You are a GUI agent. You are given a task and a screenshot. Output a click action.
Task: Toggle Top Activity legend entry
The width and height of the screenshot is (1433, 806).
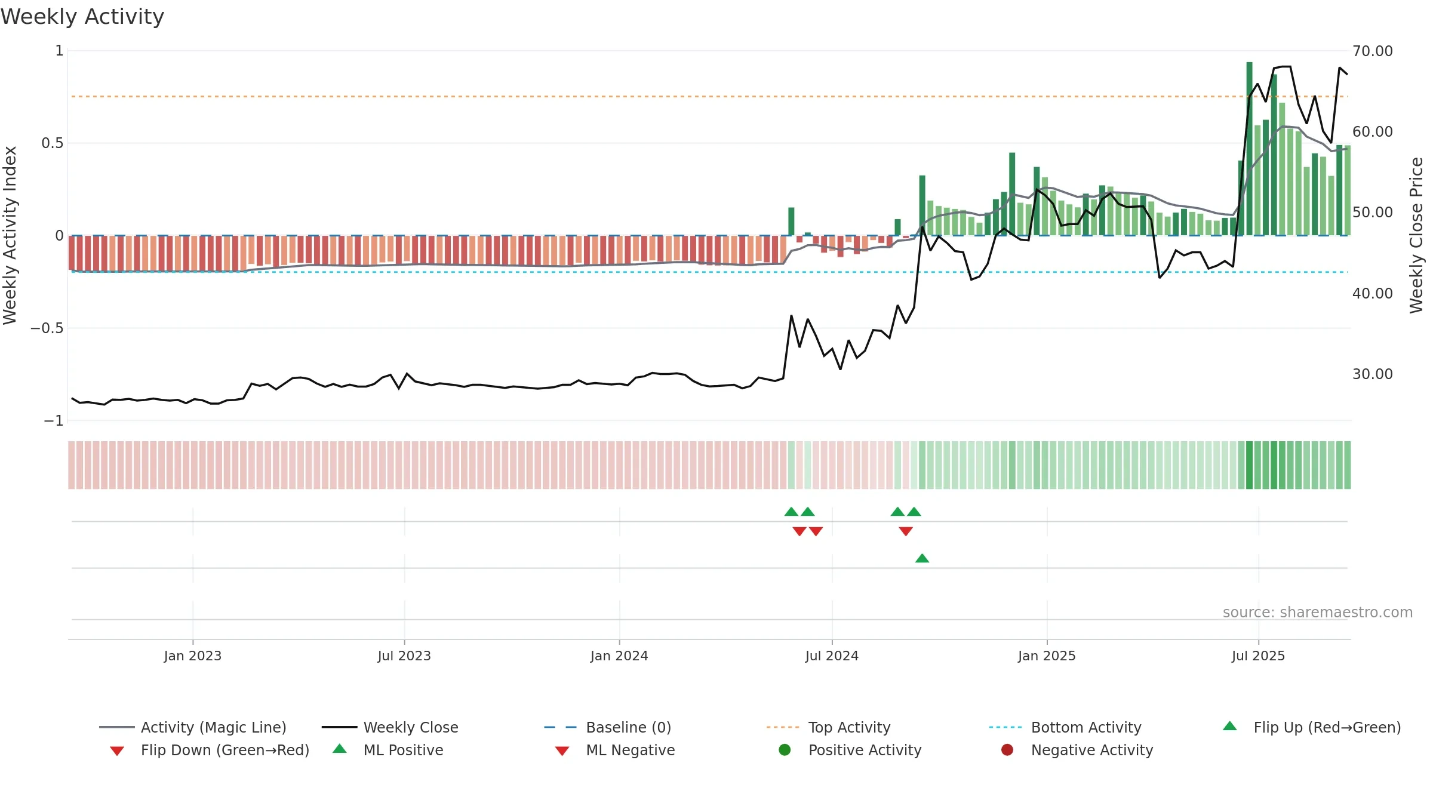click(x=829, y=727)
